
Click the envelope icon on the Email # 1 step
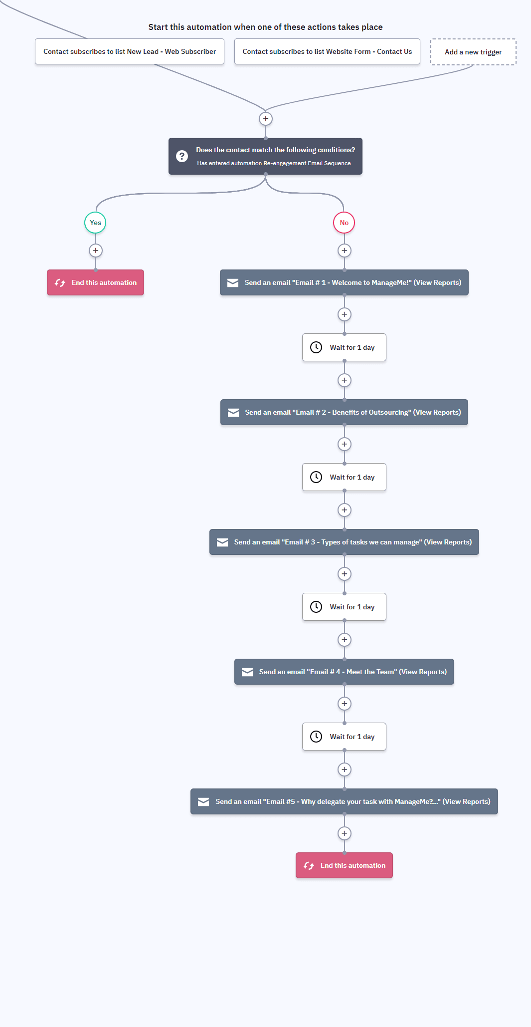click(233, 283)
